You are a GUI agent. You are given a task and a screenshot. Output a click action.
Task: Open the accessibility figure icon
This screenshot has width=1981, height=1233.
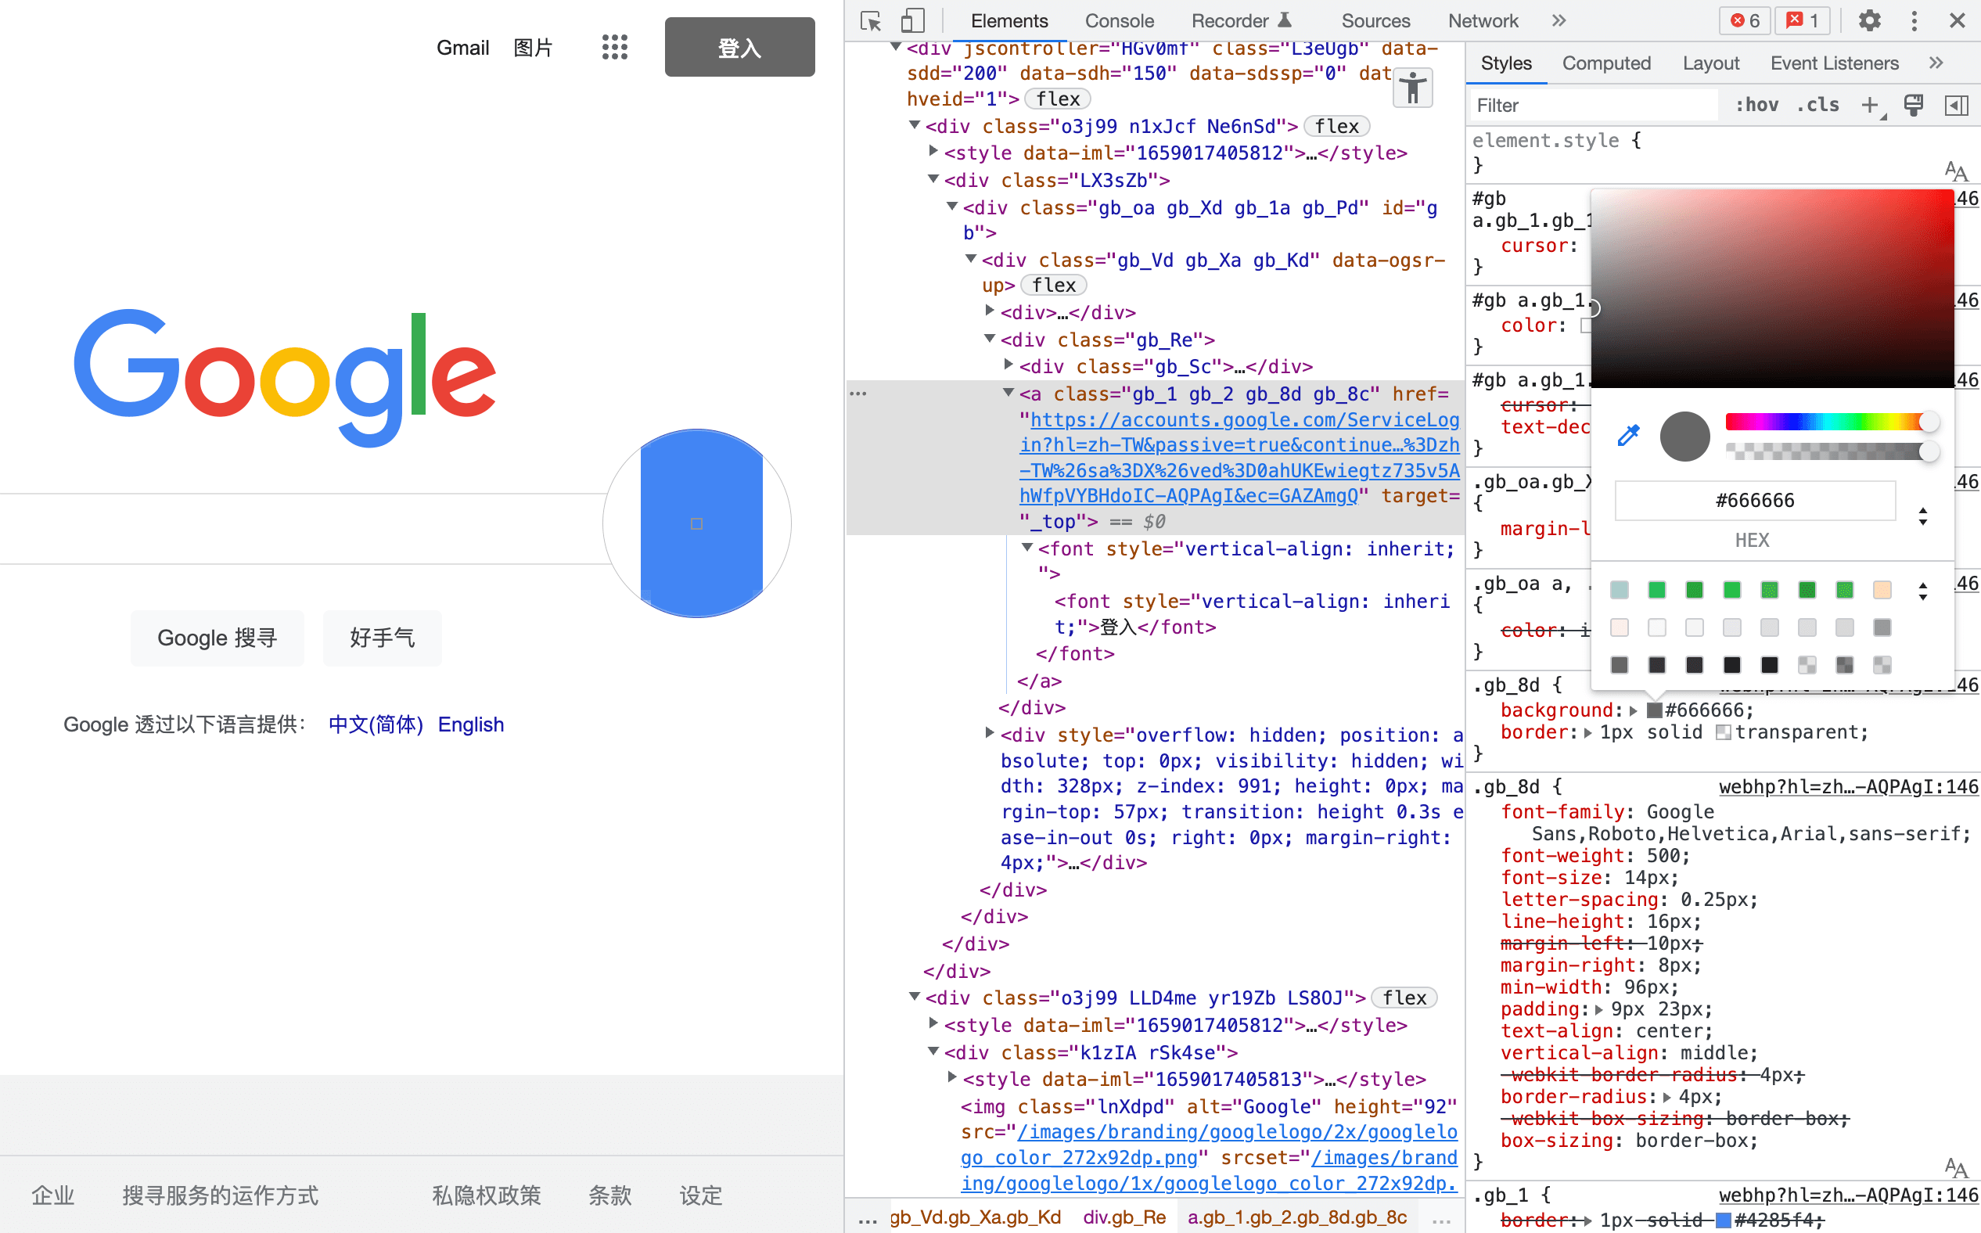pos(1412,88)
